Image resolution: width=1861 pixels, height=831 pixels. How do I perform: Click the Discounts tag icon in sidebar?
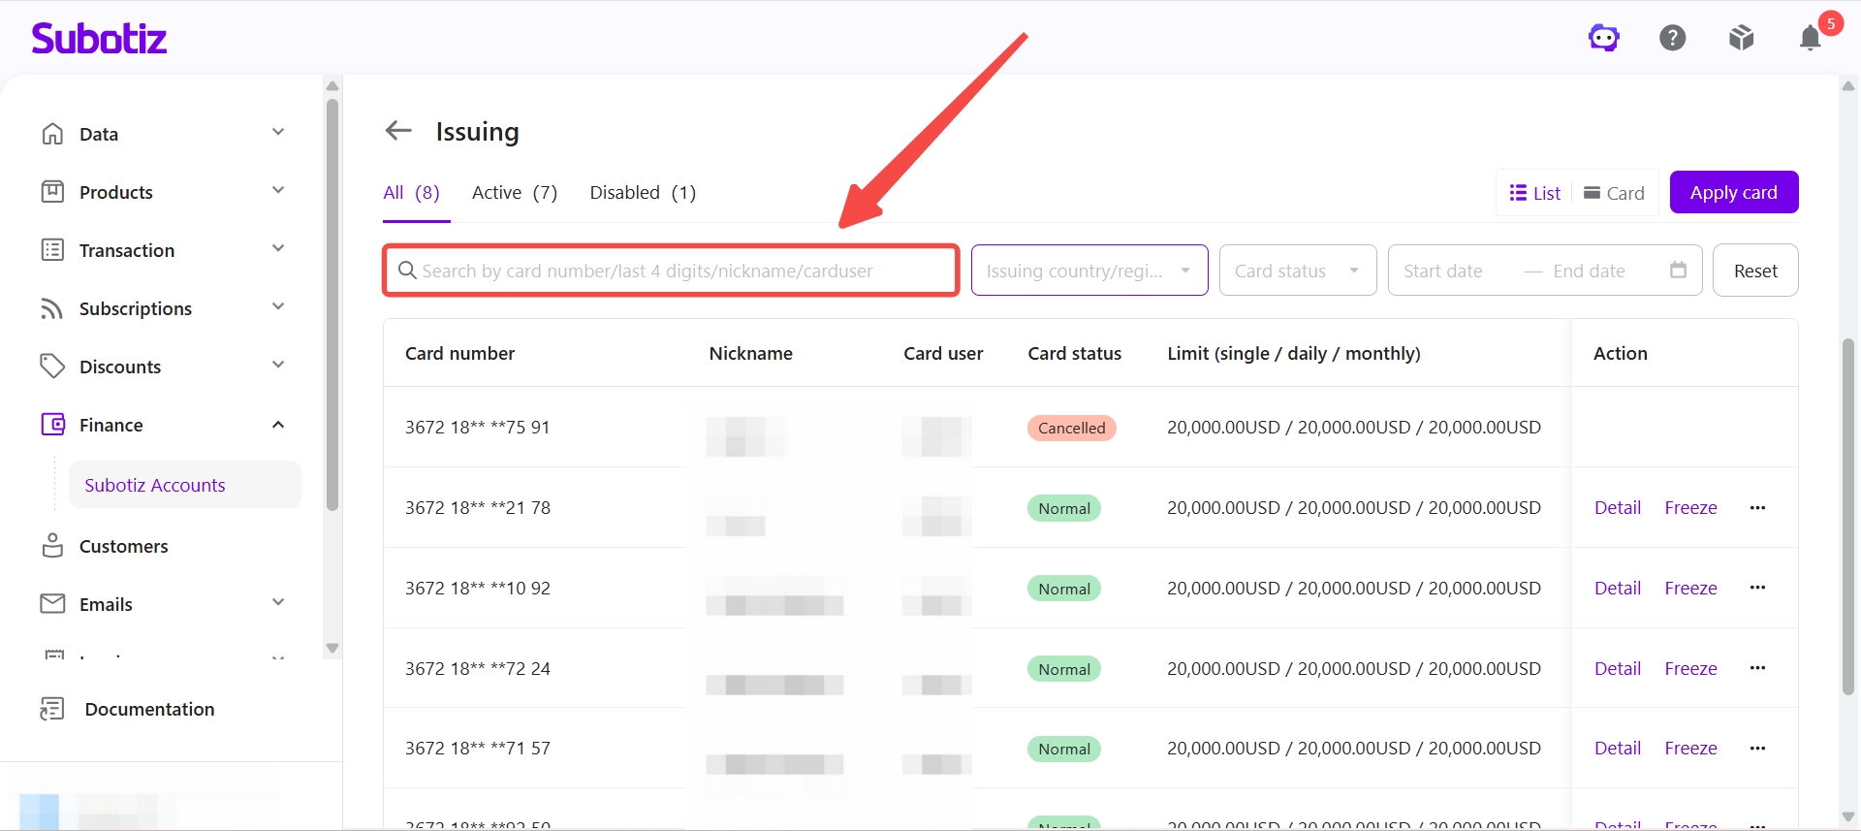(52, 367)
